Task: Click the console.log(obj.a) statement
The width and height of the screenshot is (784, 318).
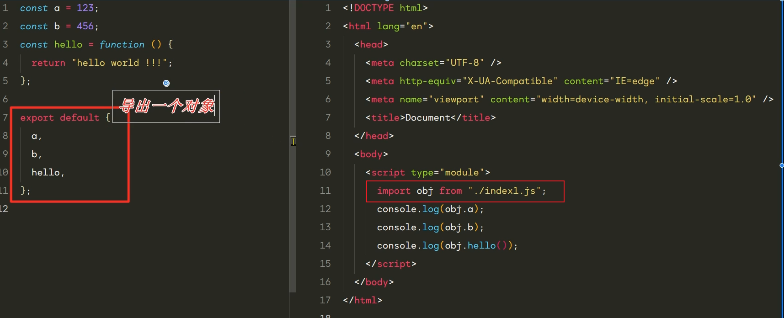Action: coord(430,209)
